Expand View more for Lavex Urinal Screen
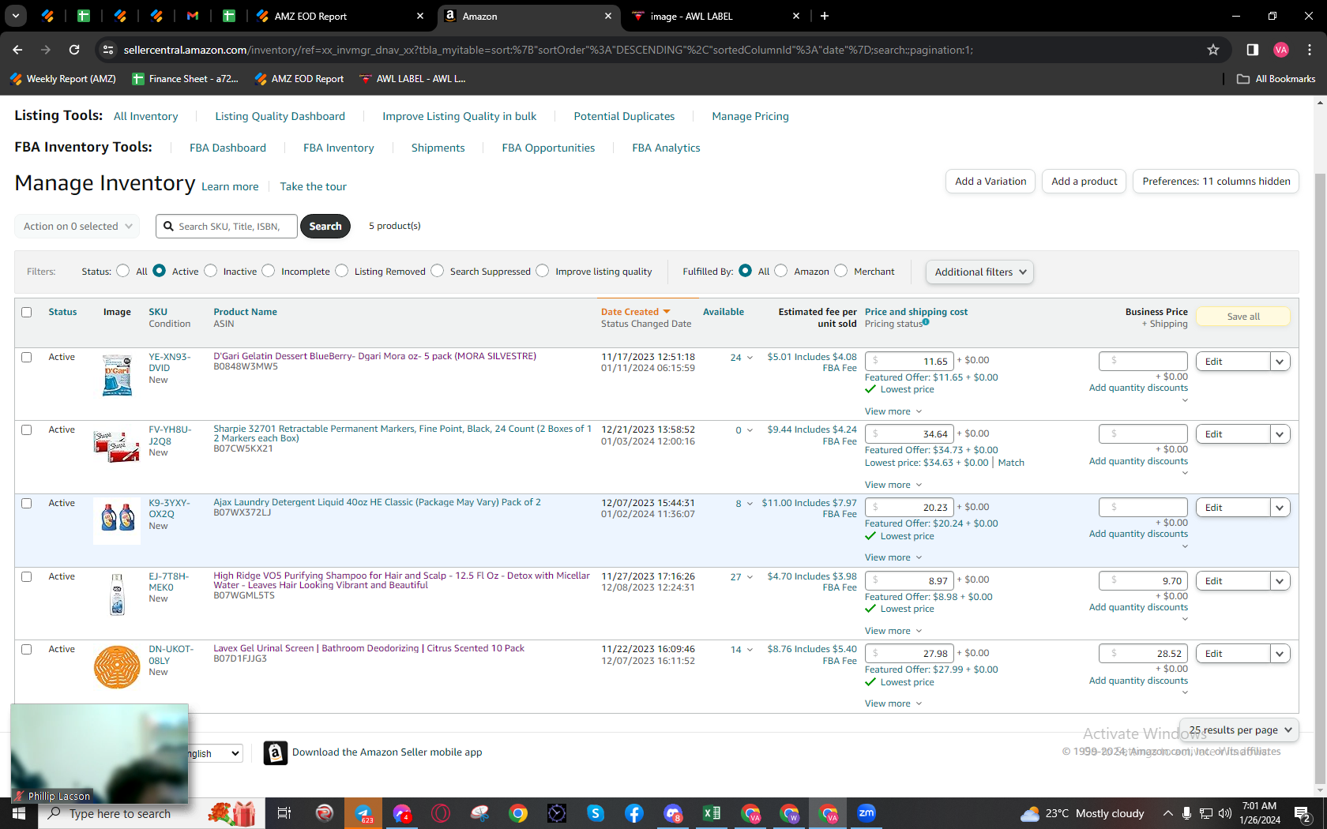 click(x=893, y=703)
